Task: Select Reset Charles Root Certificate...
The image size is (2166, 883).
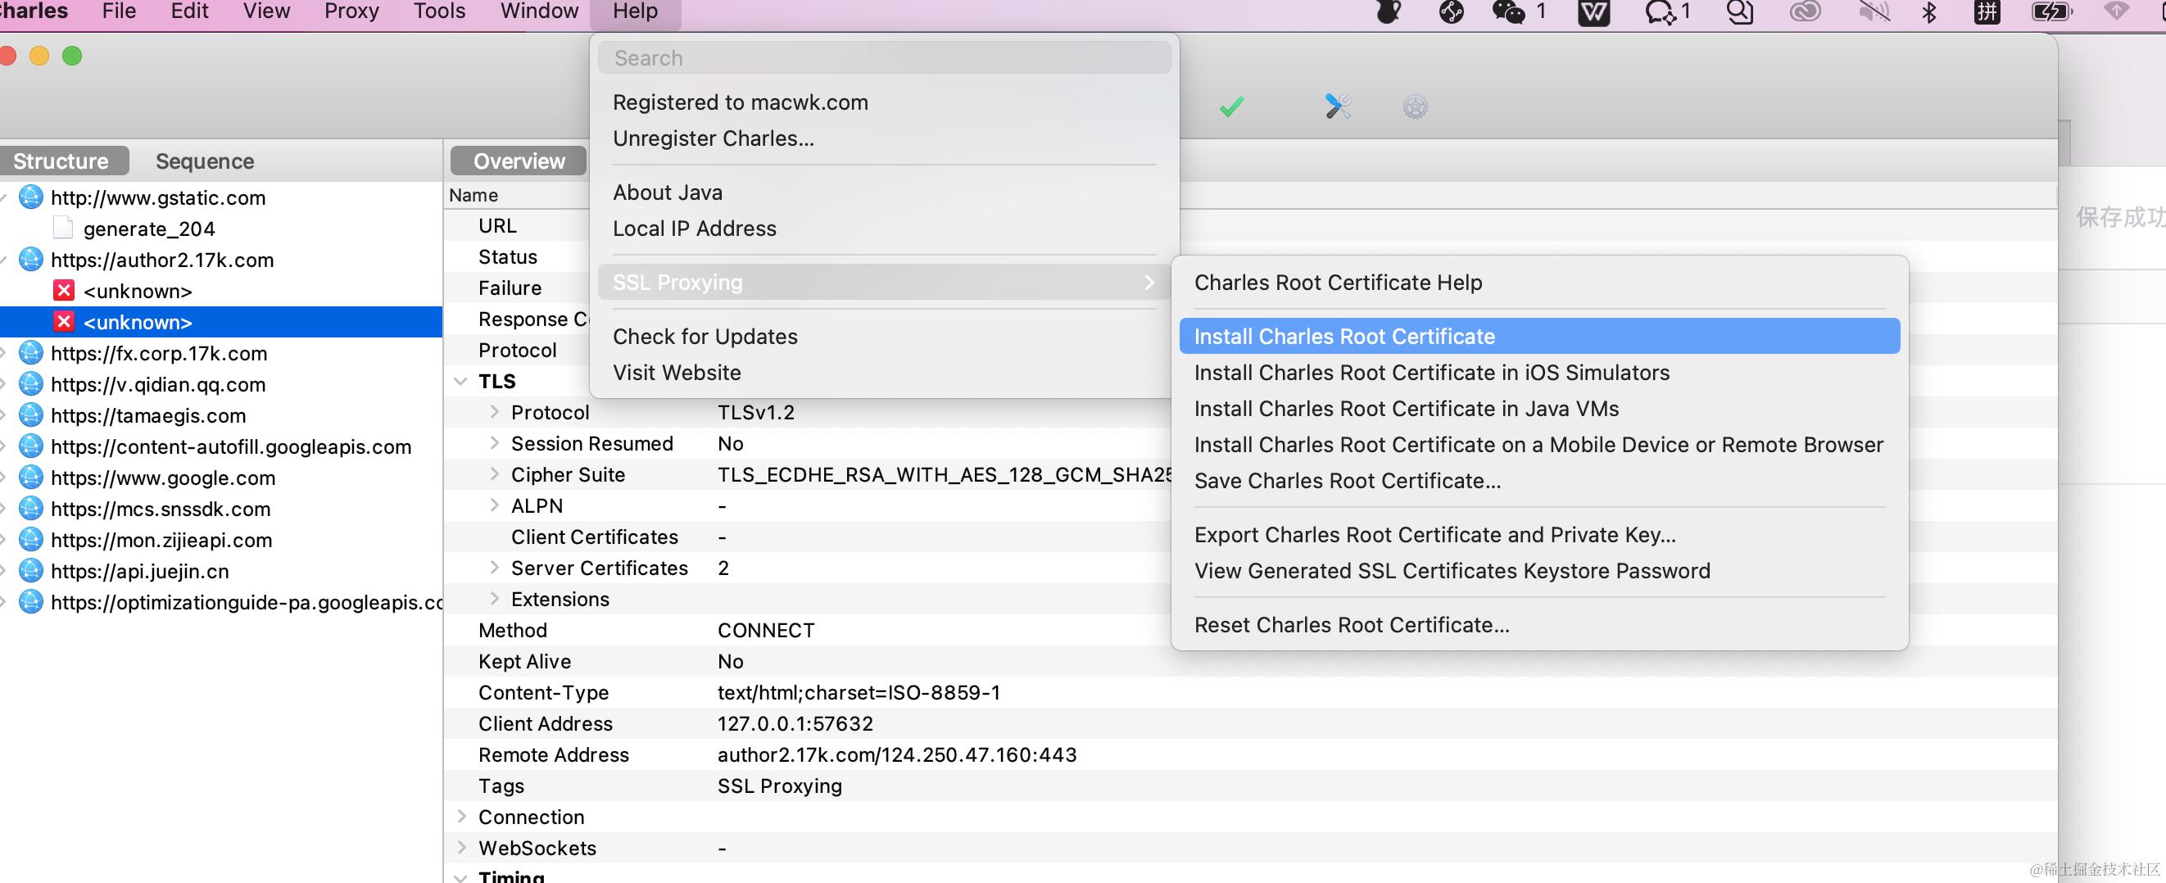Action: click(1538, 625)
